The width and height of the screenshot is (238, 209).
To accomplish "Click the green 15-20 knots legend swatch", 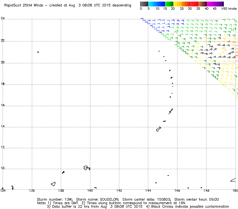I will pos(169,4).
